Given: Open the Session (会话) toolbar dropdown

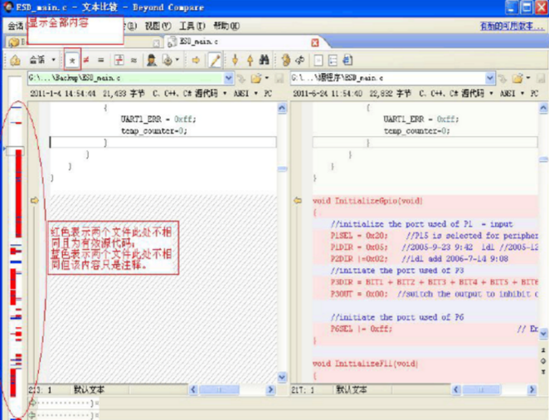Looking at the screenshot, I should (42, 60).
